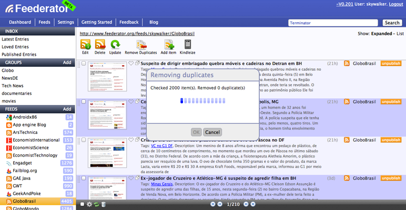This screenshot has height=210, width=406.
Task: Click the RSS icon on the Ex-jogador row
Action: pyautogui.click(x=347, y=178)
